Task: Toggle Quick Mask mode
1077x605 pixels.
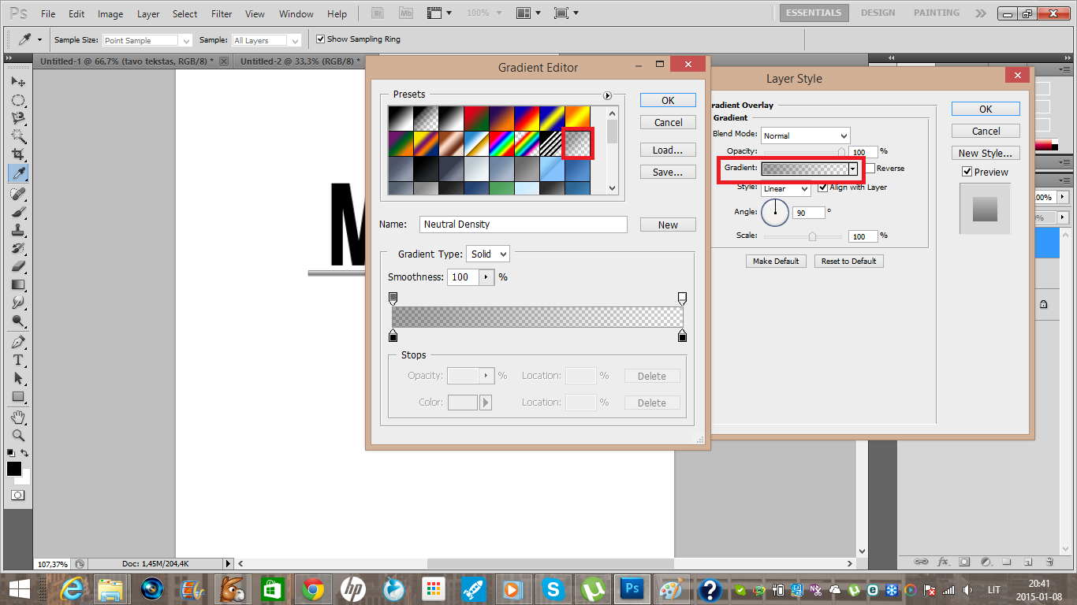Action: coord(17,496)
